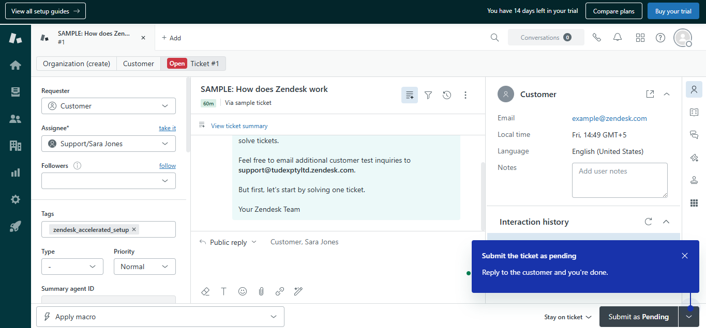Click View ticket summary link
Viewport: 706px width, 328px height.
click(x=239, y=126)
